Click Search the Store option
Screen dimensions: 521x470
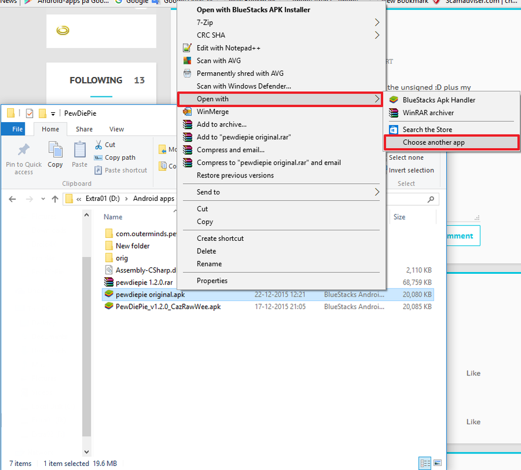coord(452,130)
